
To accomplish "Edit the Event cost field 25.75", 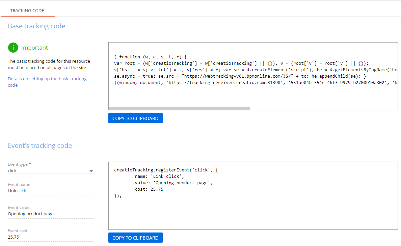I will pos(51,237).
